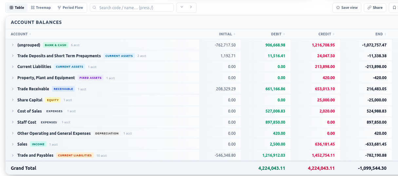
Task: Click the Save view button
Action: (x=347, y=8)
